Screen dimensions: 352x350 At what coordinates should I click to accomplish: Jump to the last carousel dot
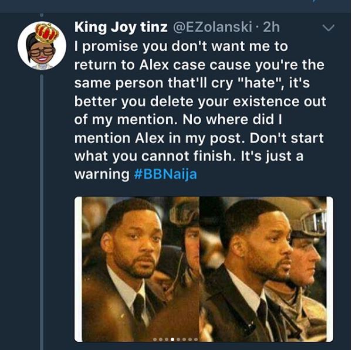(x=195, y=339)
